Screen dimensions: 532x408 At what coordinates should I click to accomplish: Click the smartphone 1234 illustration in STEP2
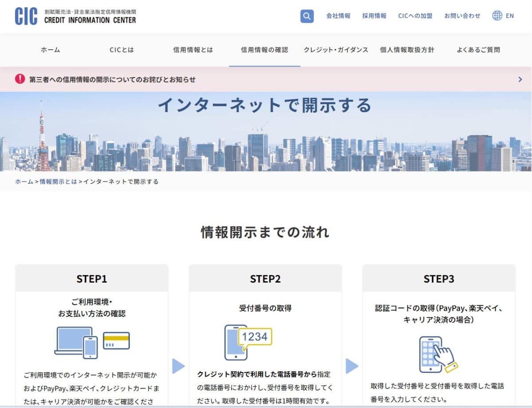tap(247, 342)
